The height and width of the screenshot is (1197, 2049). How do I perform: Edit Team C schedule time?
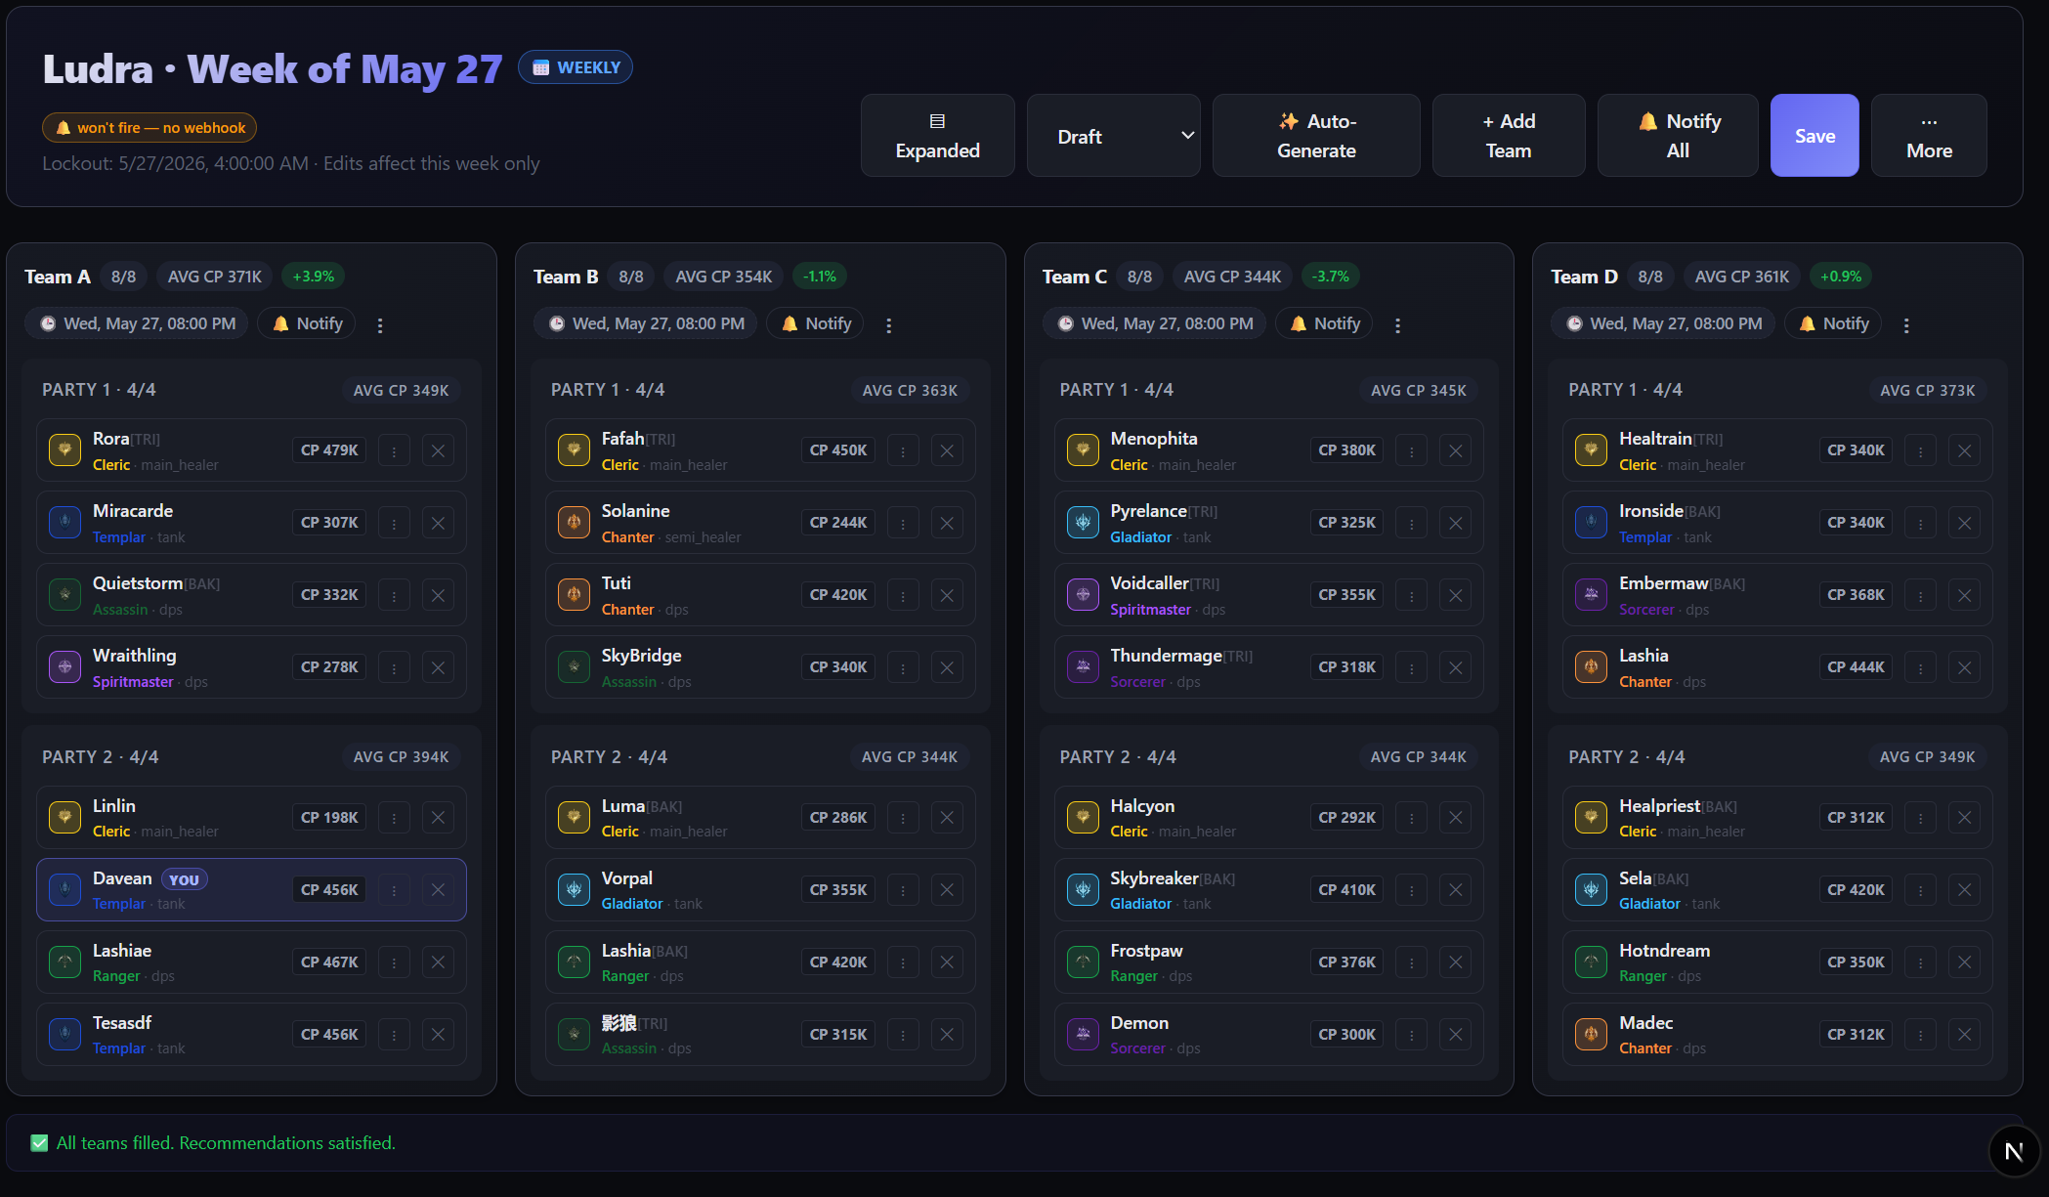pyautogui.click(x=1155, y=323)
